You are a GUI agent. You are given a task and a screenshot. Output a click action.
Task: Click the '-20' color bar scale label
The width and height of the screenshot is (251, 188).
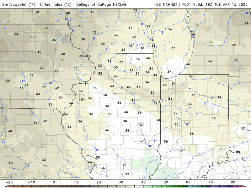coord(9,182)
